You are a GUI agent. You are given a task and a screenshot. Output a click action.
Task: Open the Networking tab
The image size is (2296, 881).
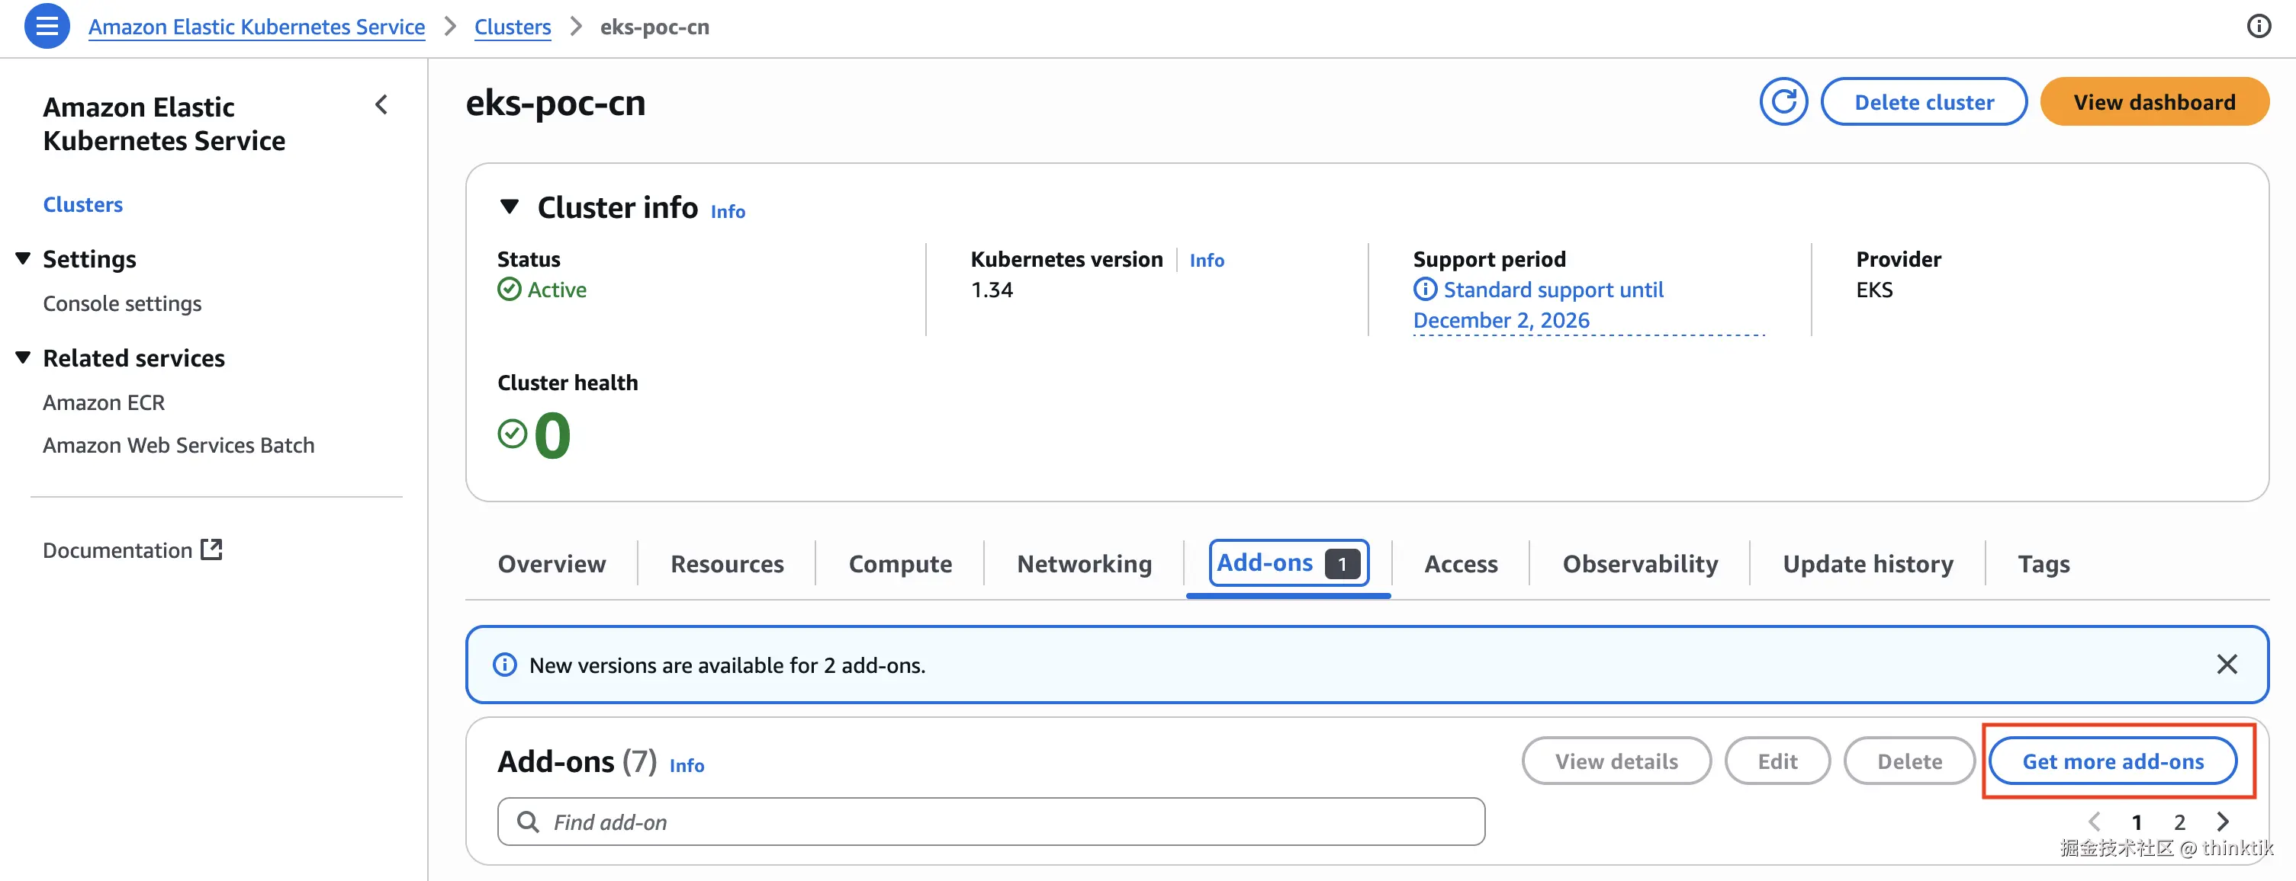pyautogui.click(x=1084, y=564)
